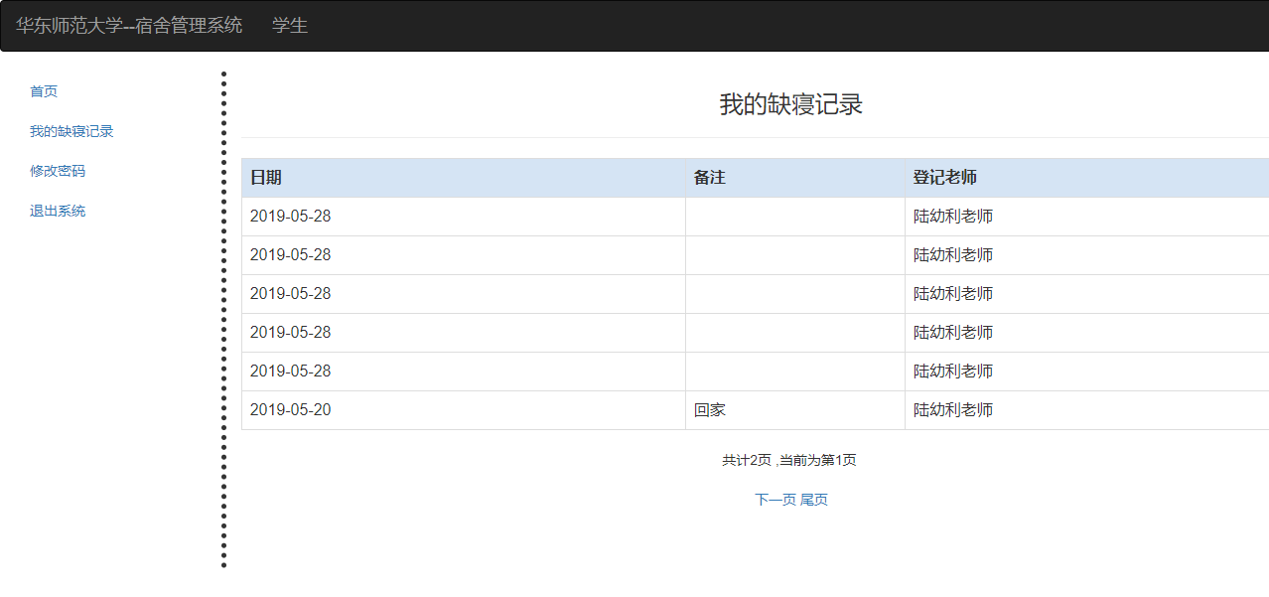Click teacher name in the 2019-05-20 row
Viewport: 1269px width, 597px height.
coord(953,410)
